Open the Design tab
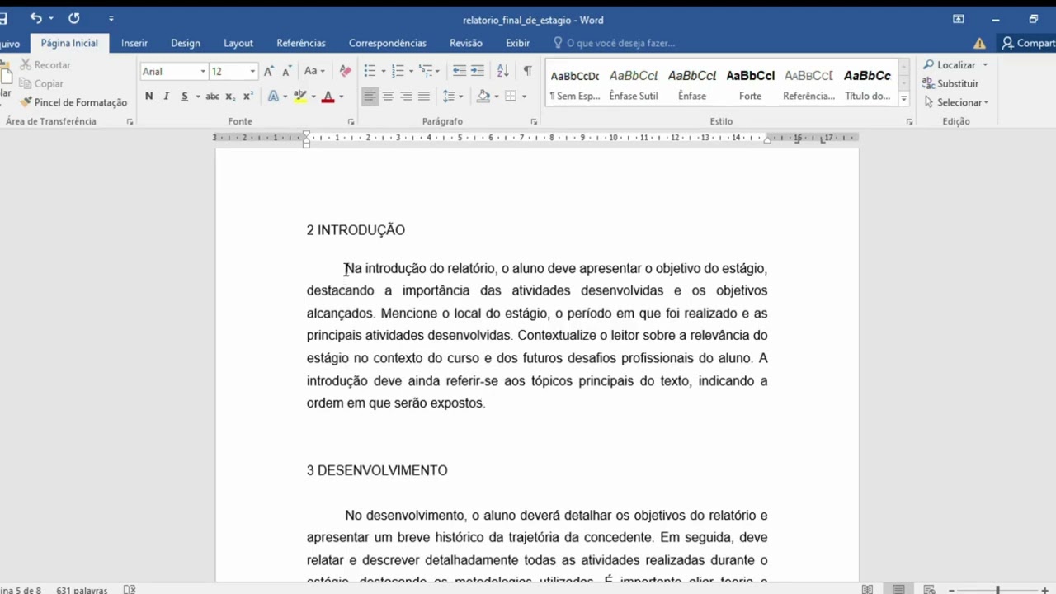Viewport: 1056px width, 594px height. [x=186, y=43]
